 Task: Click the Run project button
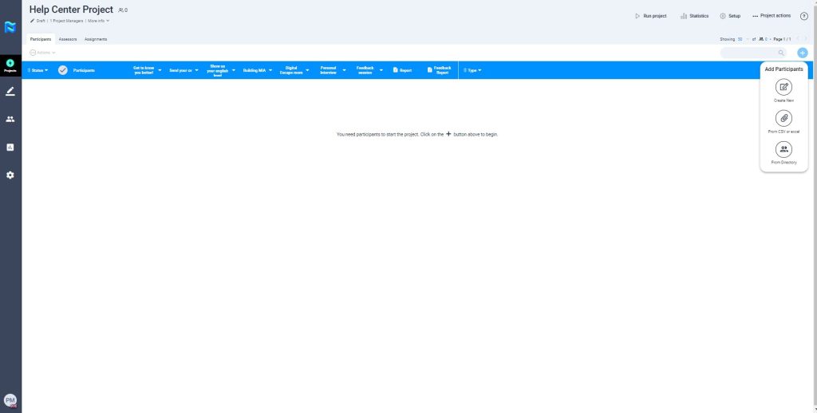click(x=650, y=16)
